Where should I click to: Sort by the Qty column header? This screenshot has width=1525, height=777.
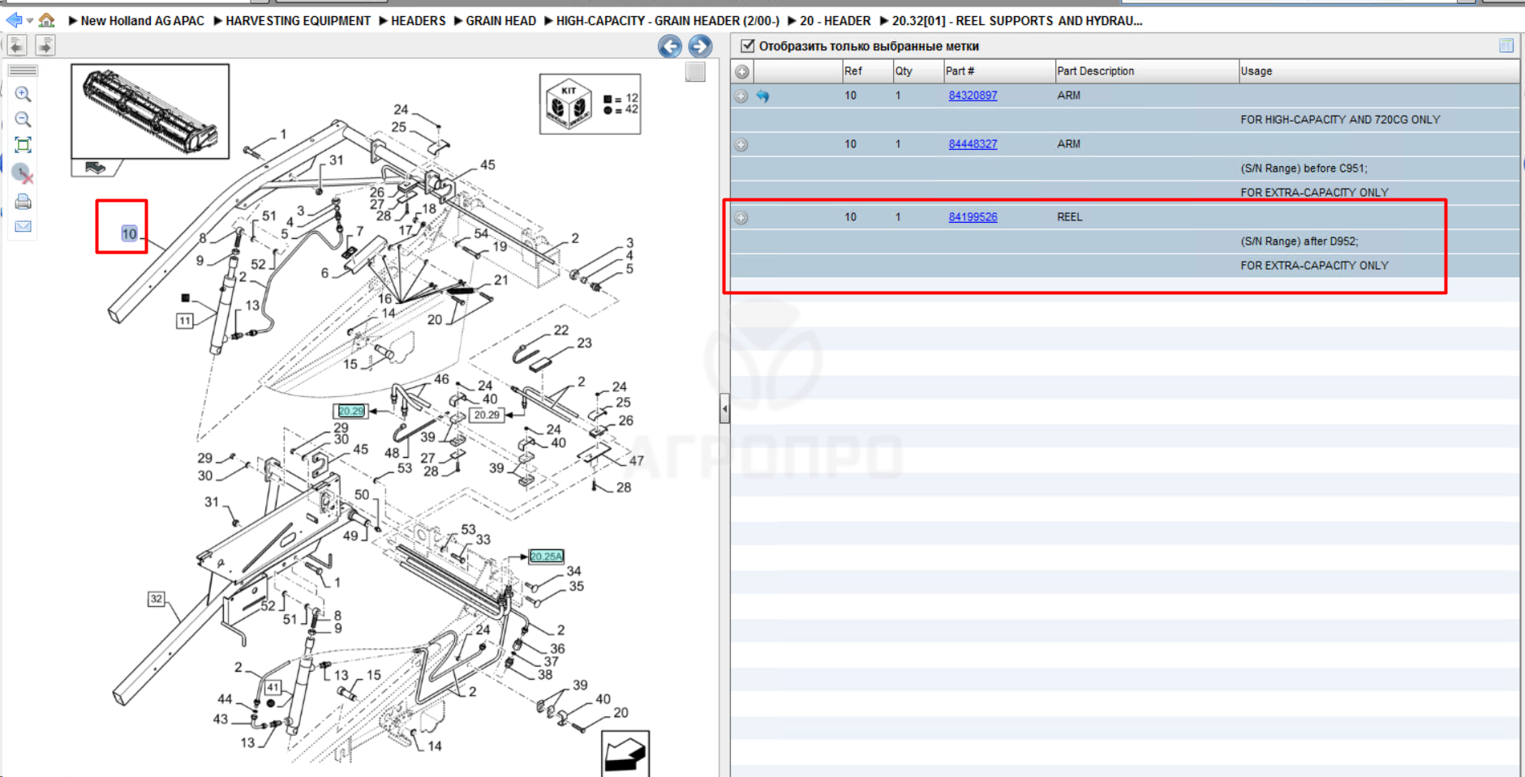click(x=917, y=71)
